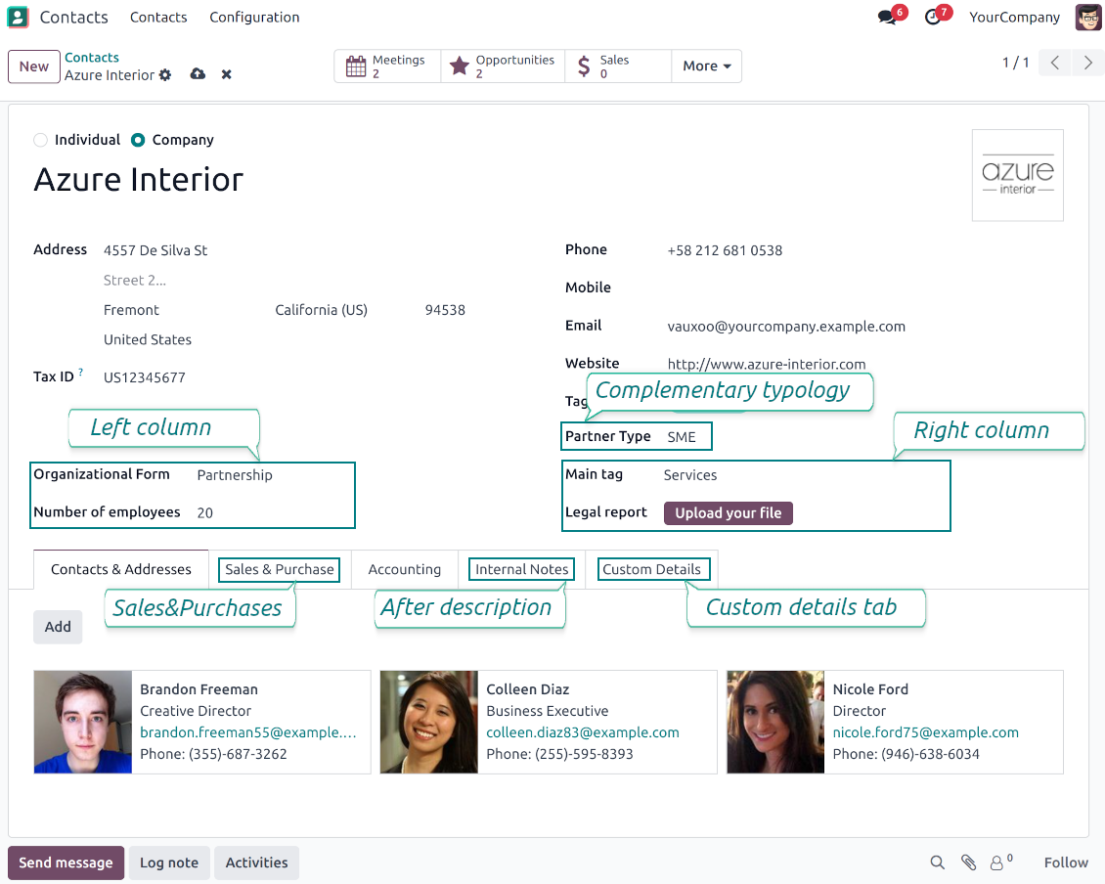Open Colleen Diaz contact card

coord(549,722)
